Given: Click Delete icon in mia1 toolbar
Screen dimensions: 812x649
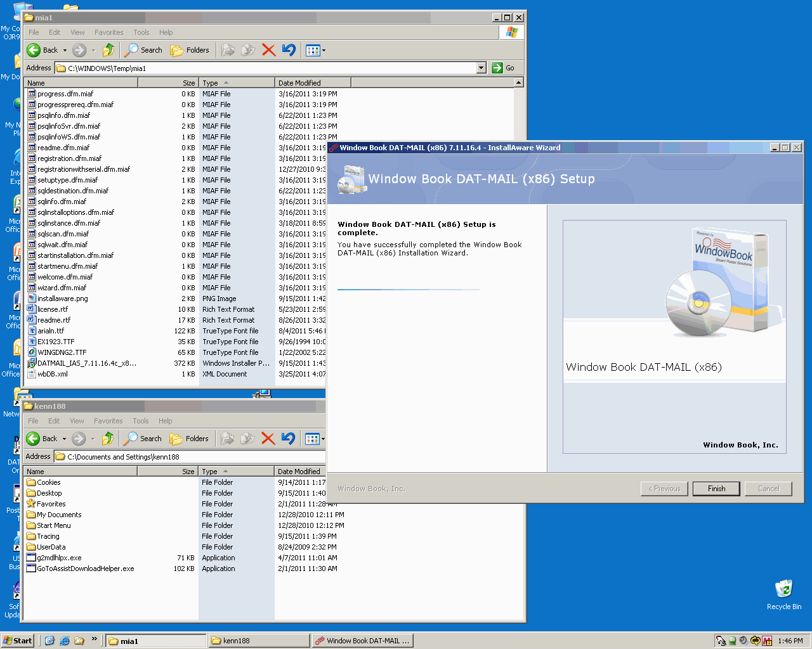Looking at the screenshot, I should pyautogui.click(x=269, y=50).
